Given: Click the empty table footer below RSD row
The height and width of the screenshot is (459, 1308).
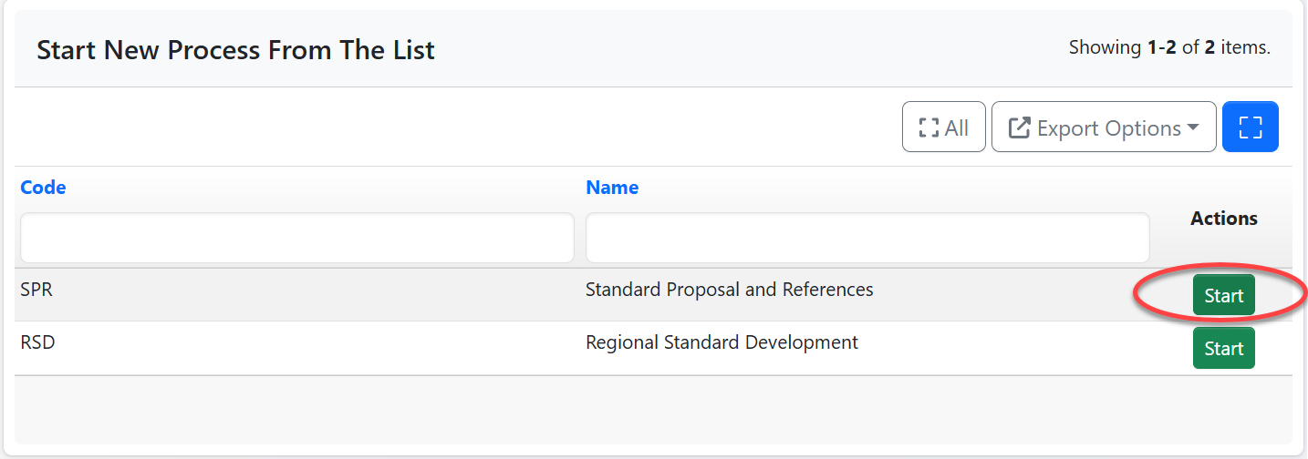Looking at the screenshot, I should tap(653, 408).
